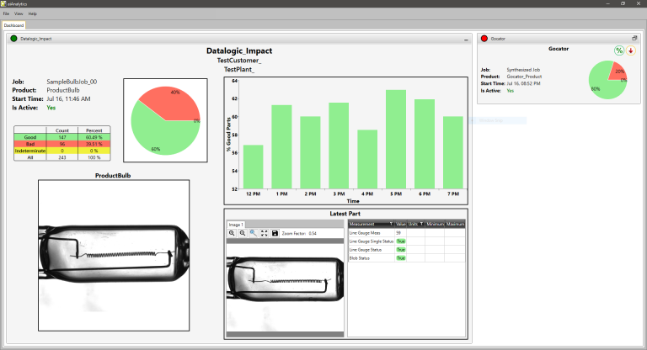Select the Blob Status row

(407, 258)
